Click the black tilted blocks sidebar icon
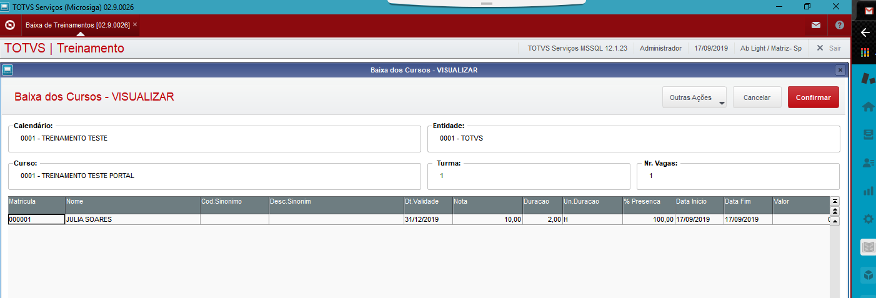This screenshot has width=876, height=298. (x=868, y=79)
